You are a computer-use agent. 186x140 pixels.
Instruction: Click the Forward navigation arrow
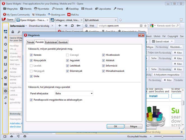coord(66,26)
